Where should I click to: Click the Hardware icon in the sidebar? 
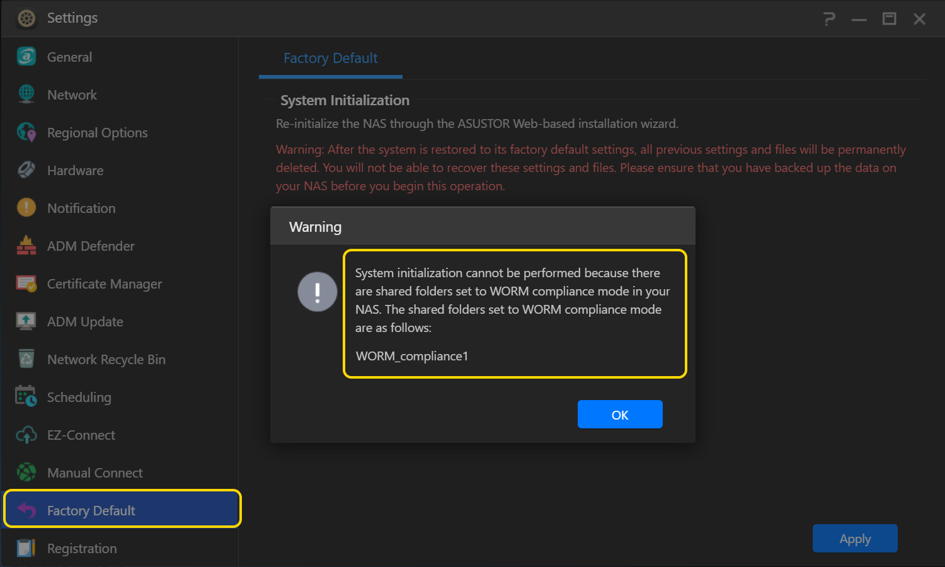[26, 170]
